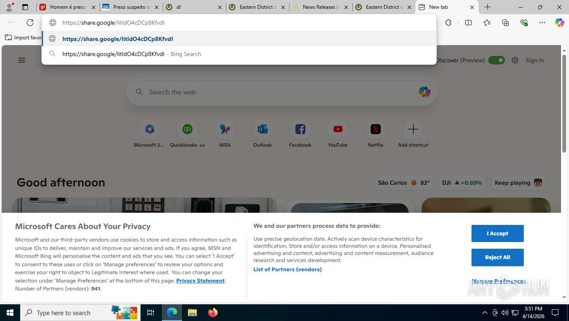Open the Privacy Statement link

pos(200,280)
